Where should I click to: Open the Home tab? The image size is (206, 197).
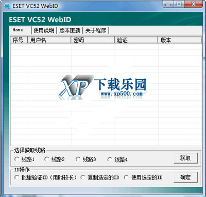(20, 30)
